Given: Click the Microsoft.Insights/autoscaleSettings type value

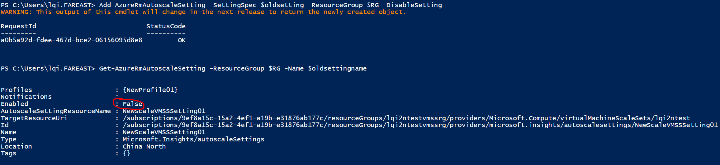Looking at the screenshot, I should (193, 140).
